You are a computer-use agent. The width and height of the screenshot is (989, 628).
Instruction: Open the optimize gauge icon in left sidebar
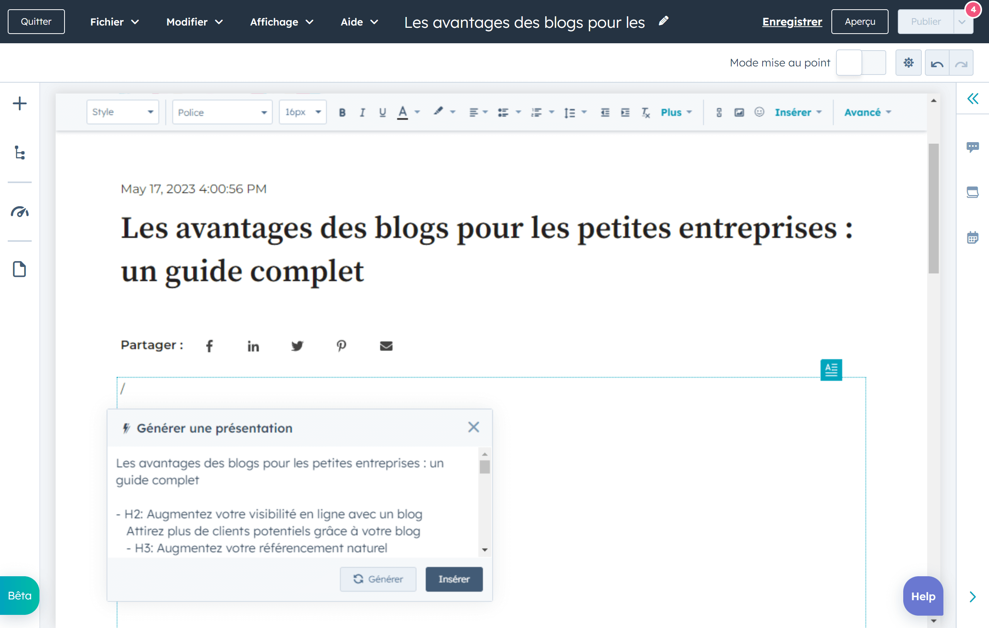(19, 212)
